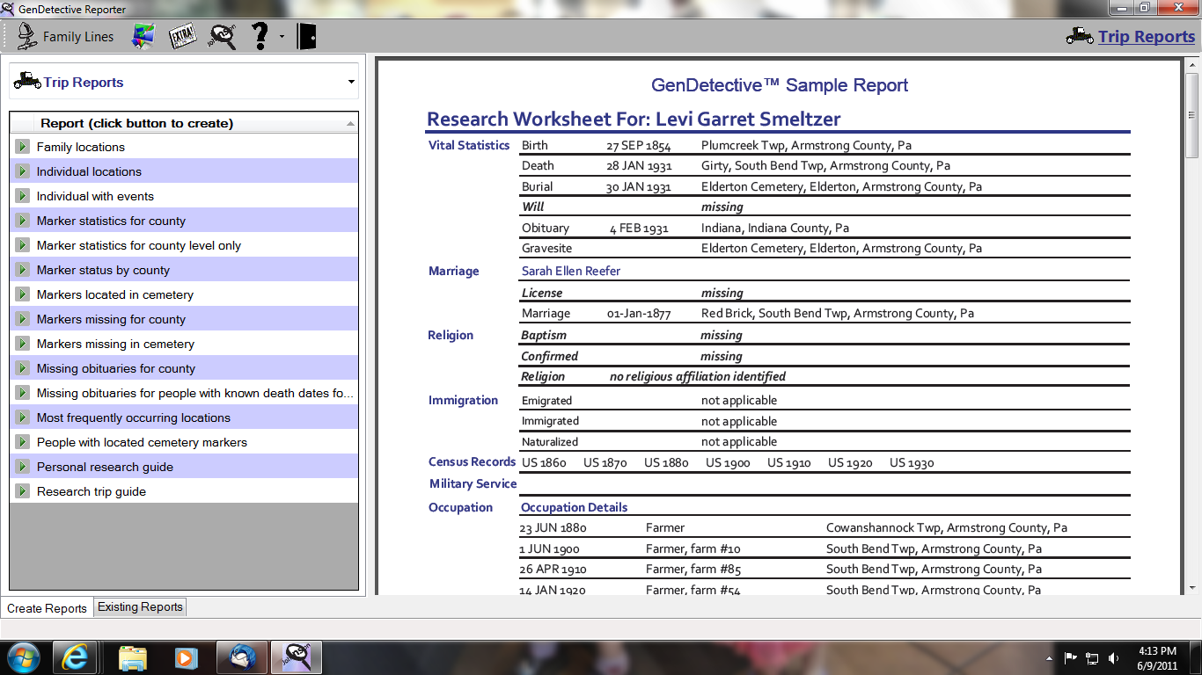1202x675 pixels.
Task: Run the Marker status by county report
Action: (23, 270)
